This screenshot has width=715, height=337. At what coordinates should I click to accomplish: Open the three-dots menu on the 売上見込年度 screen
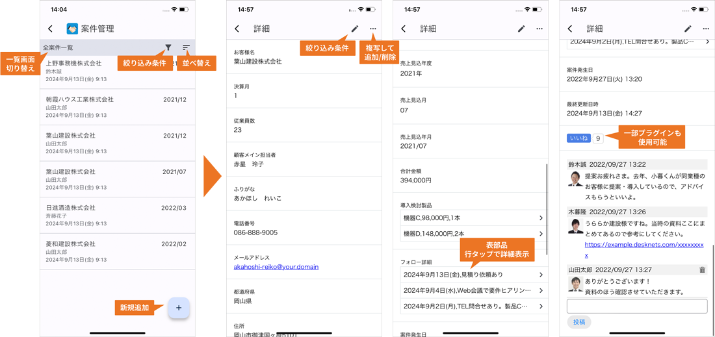click(539, 29)
